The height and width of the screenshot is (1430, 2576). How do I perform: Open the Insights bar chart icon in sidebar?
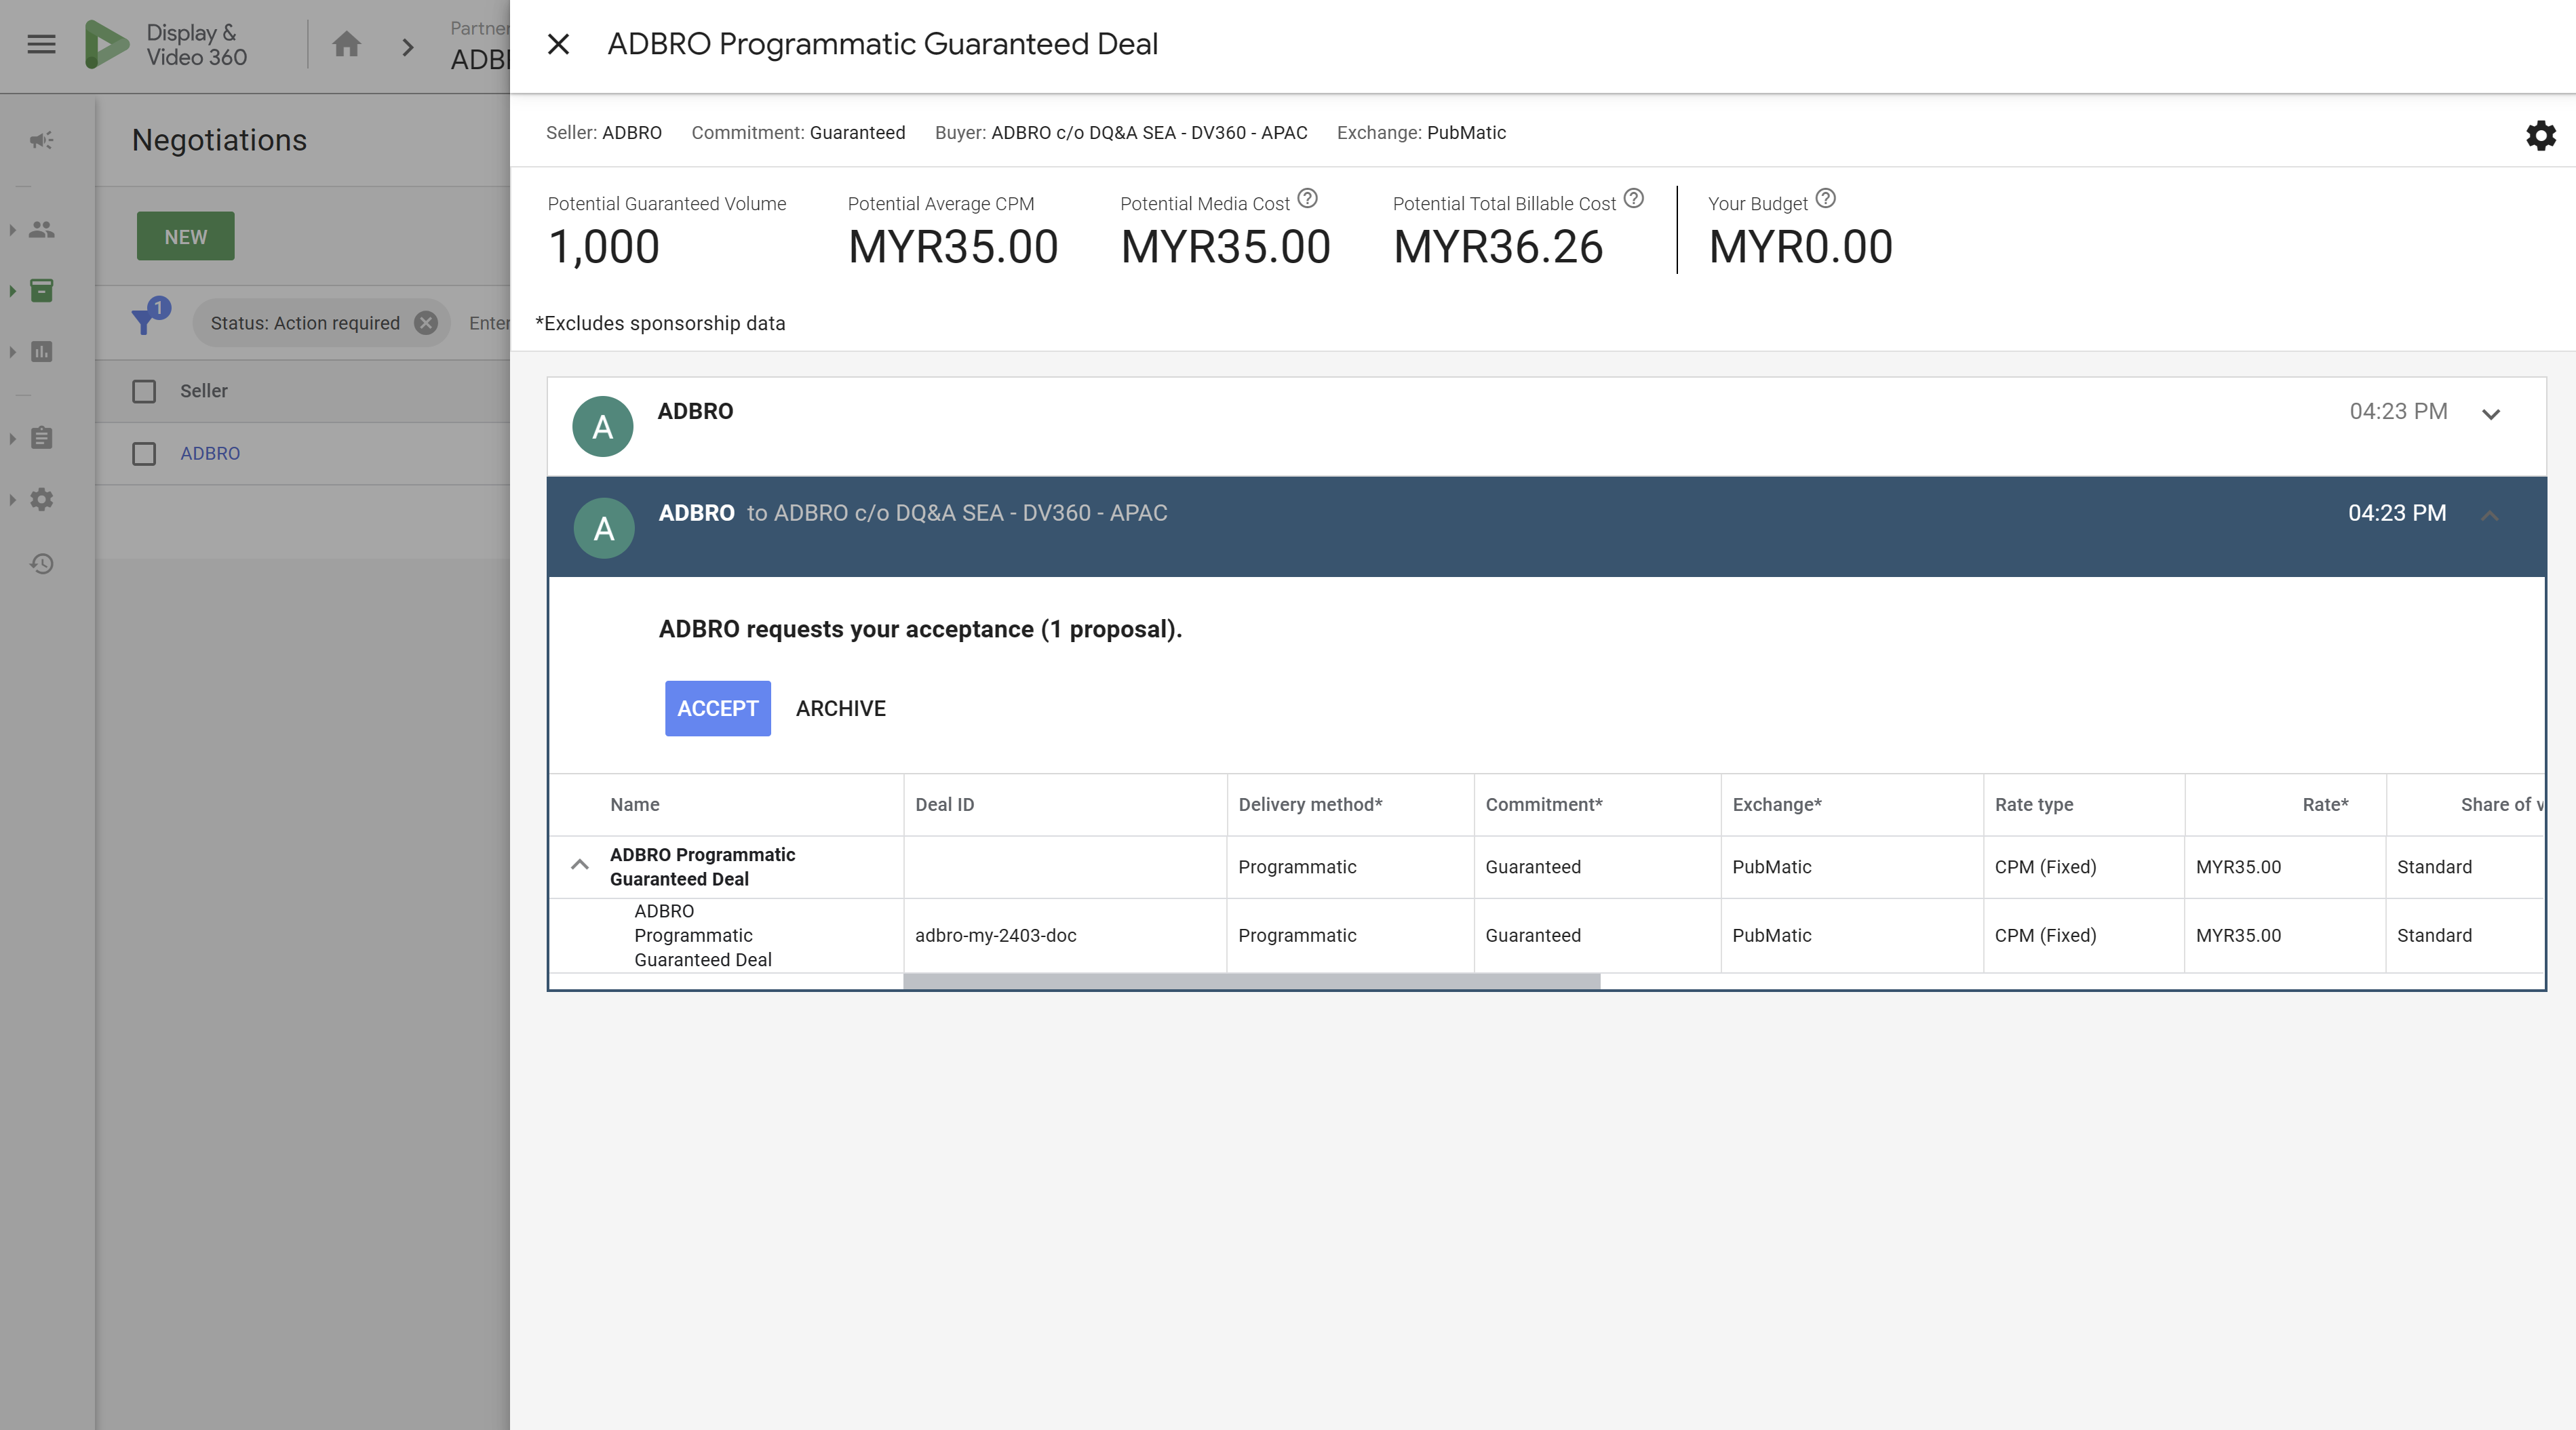pyautogui.click(x=41, y=352)
